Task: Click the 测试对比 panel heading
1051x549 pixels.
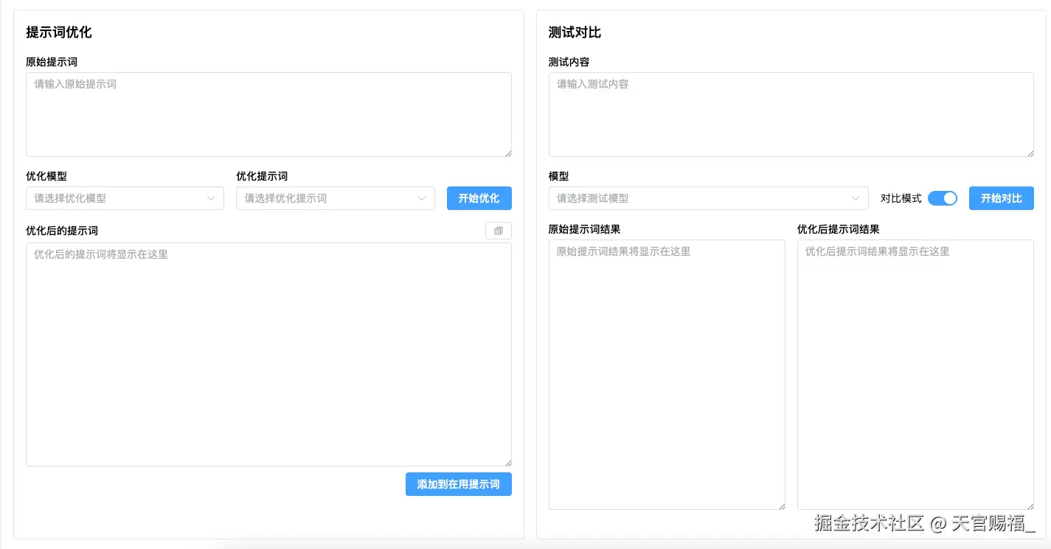Action: click(x=575, y=32)
